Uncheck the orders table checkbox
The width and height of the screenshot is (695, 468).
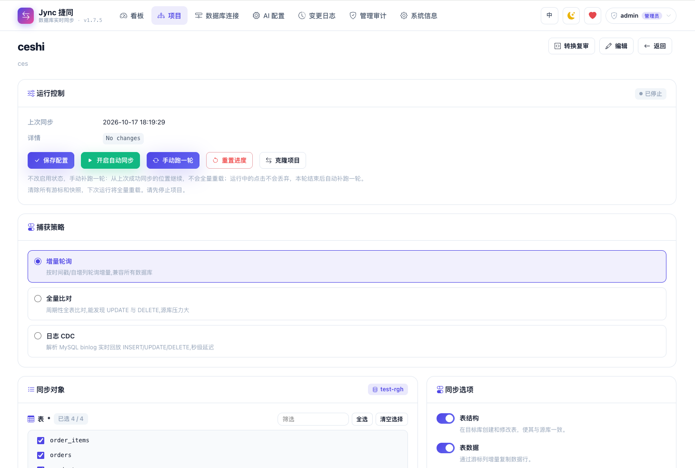pyautogui.click(x=41, y=455)
